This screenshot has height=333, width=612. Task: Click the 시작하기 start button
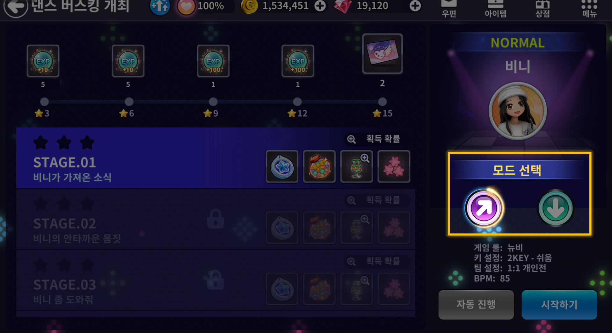[x=559, y=304]
